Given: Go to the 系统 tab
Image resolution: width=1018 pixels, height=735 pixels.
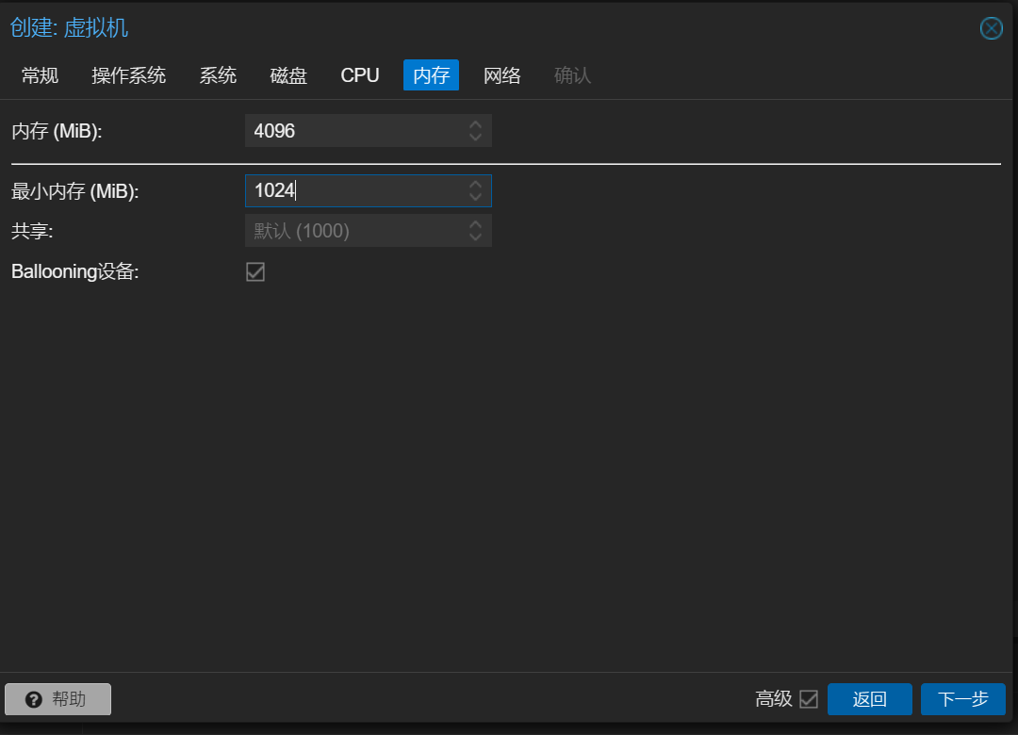Looking at the screenshot, I should (218, 75).
